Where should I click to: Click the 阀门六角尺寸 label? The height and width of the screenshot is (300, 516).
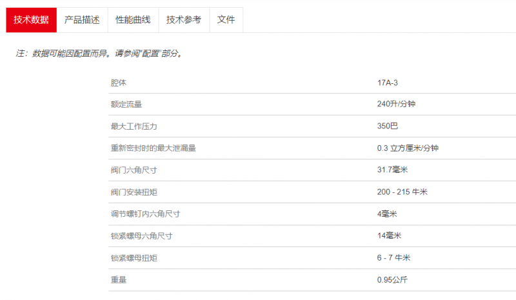(134, 170)
